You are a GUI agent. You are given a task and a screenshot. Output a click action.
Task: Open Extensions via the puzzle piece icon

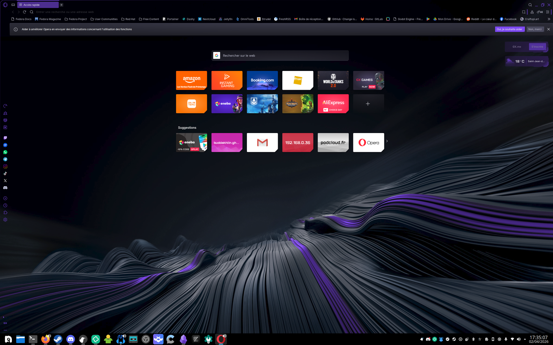(5, 213)
